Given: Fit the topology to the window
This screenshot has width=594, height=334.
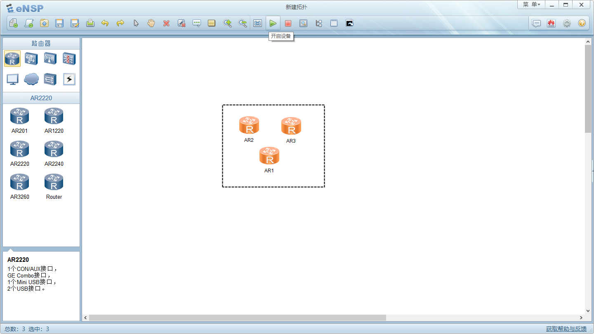Looking at the screenshot, I should click(x=258, y=23).
